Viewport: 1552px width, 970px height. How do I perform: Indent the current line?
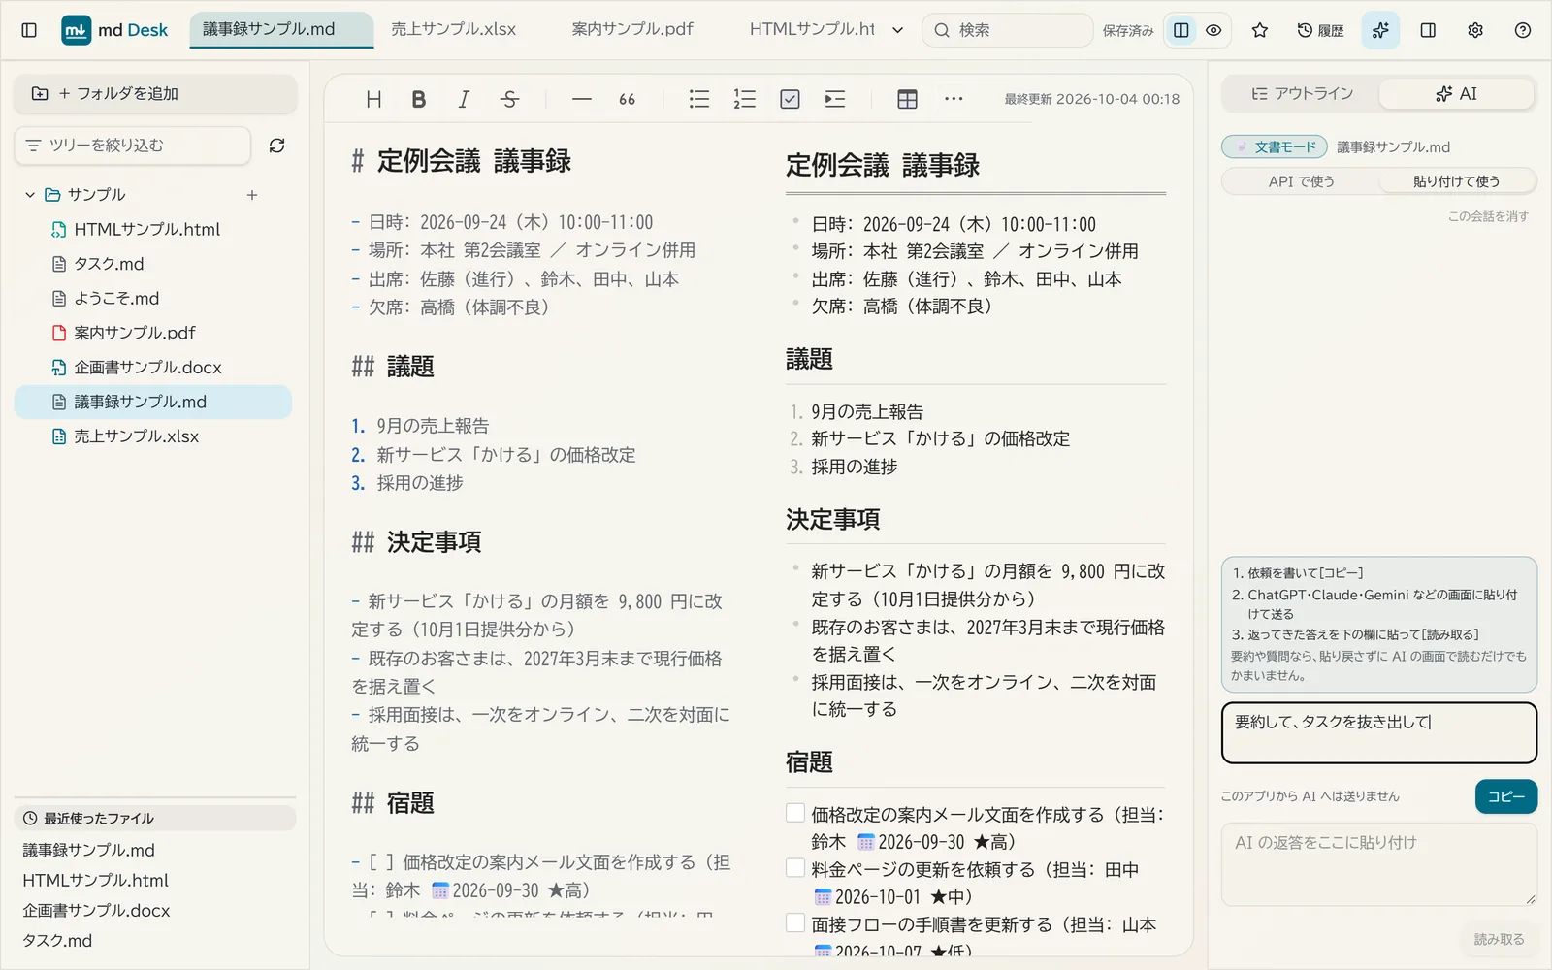pos(835,99)
